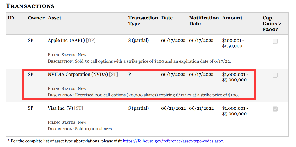Click the Owner column header

click(x=36, y=18)
